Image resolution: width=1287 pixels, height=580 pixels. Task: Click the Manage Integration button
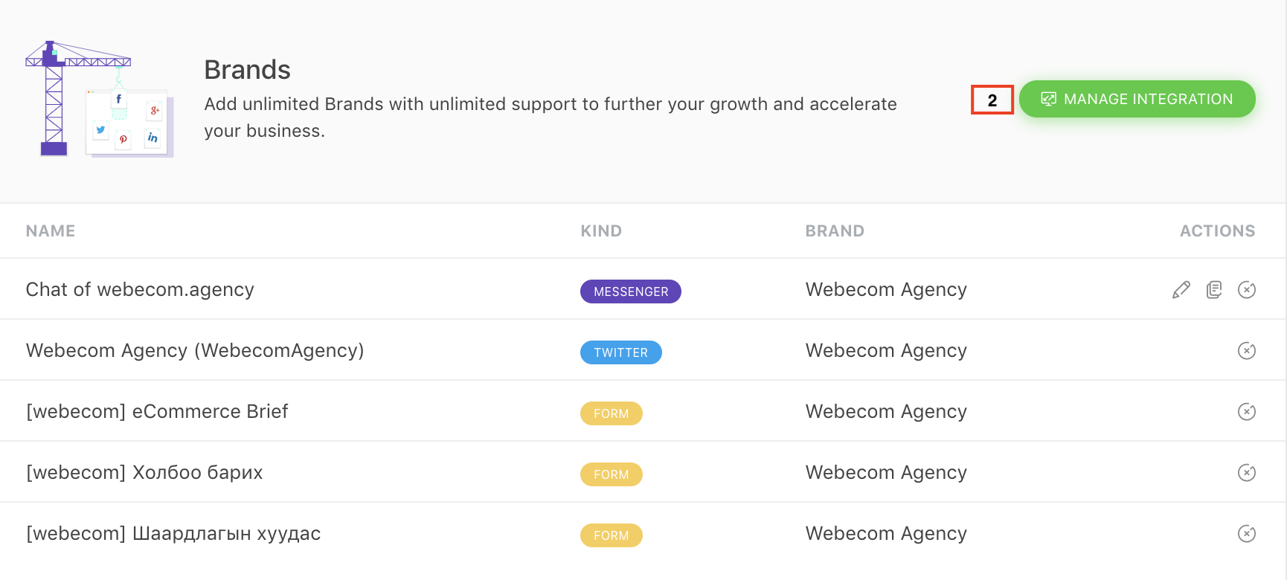(x=1137, y=99)
